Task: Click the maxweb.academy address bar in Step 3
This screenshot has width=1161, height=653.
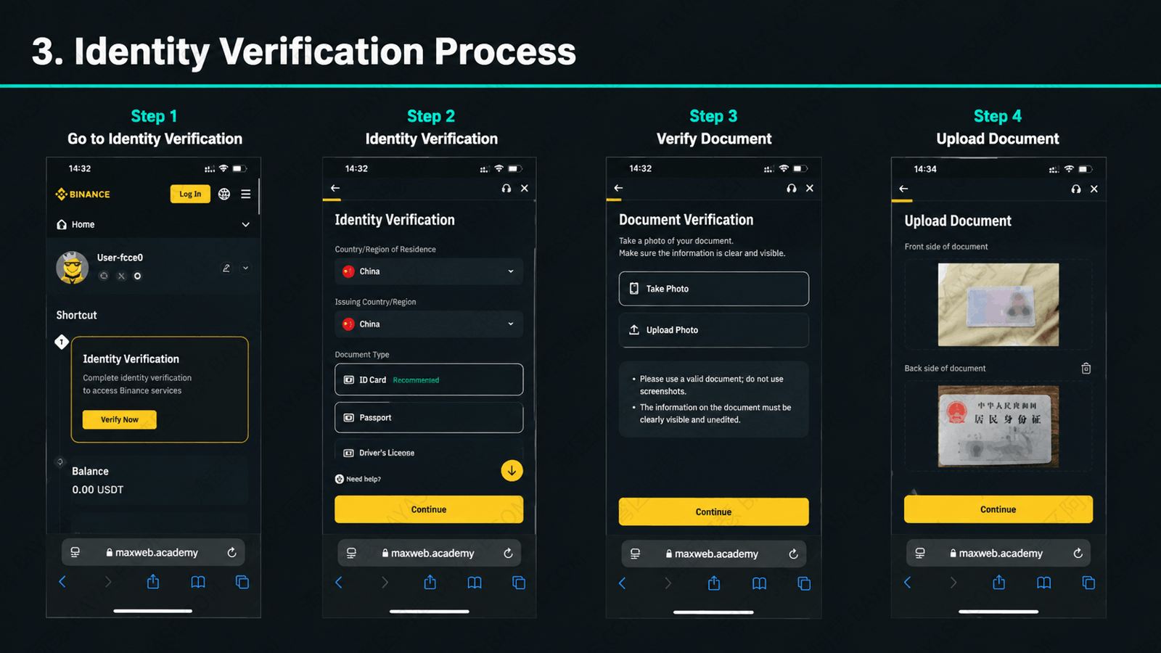Action: tap(713, 554)
